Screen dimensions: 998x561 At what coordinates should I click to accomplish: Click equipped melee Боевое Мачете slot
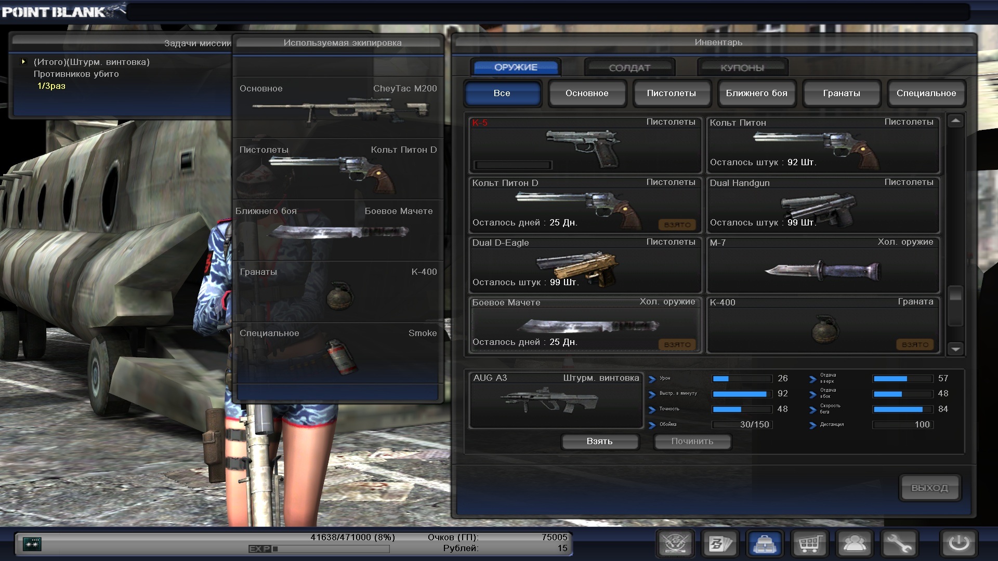click(338, 230)
